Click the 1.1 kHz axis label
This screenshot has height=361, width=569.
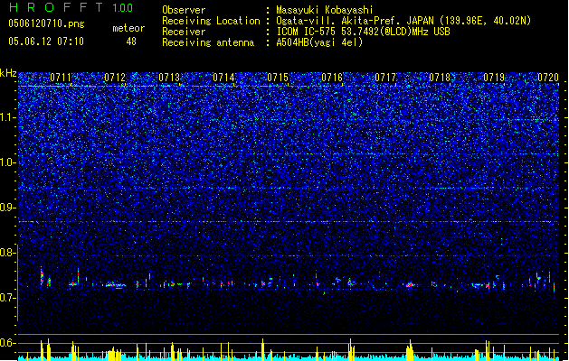point(8,117)
